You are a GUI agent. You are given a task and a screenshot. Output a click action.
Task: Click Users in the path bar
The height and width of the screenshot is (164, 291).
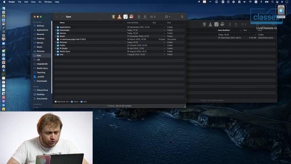click(x=75, y=102)
